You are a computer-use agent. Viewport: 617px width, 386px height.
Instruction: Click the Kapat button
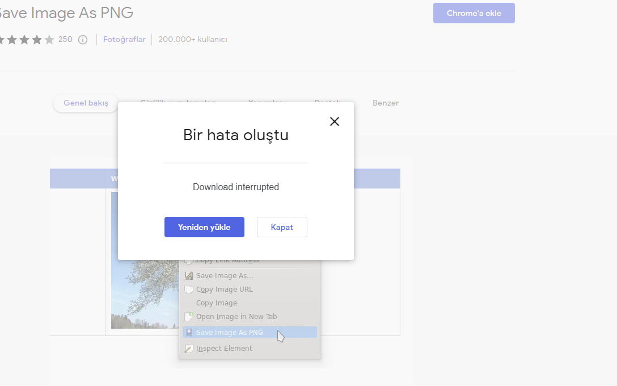point(282,227)
